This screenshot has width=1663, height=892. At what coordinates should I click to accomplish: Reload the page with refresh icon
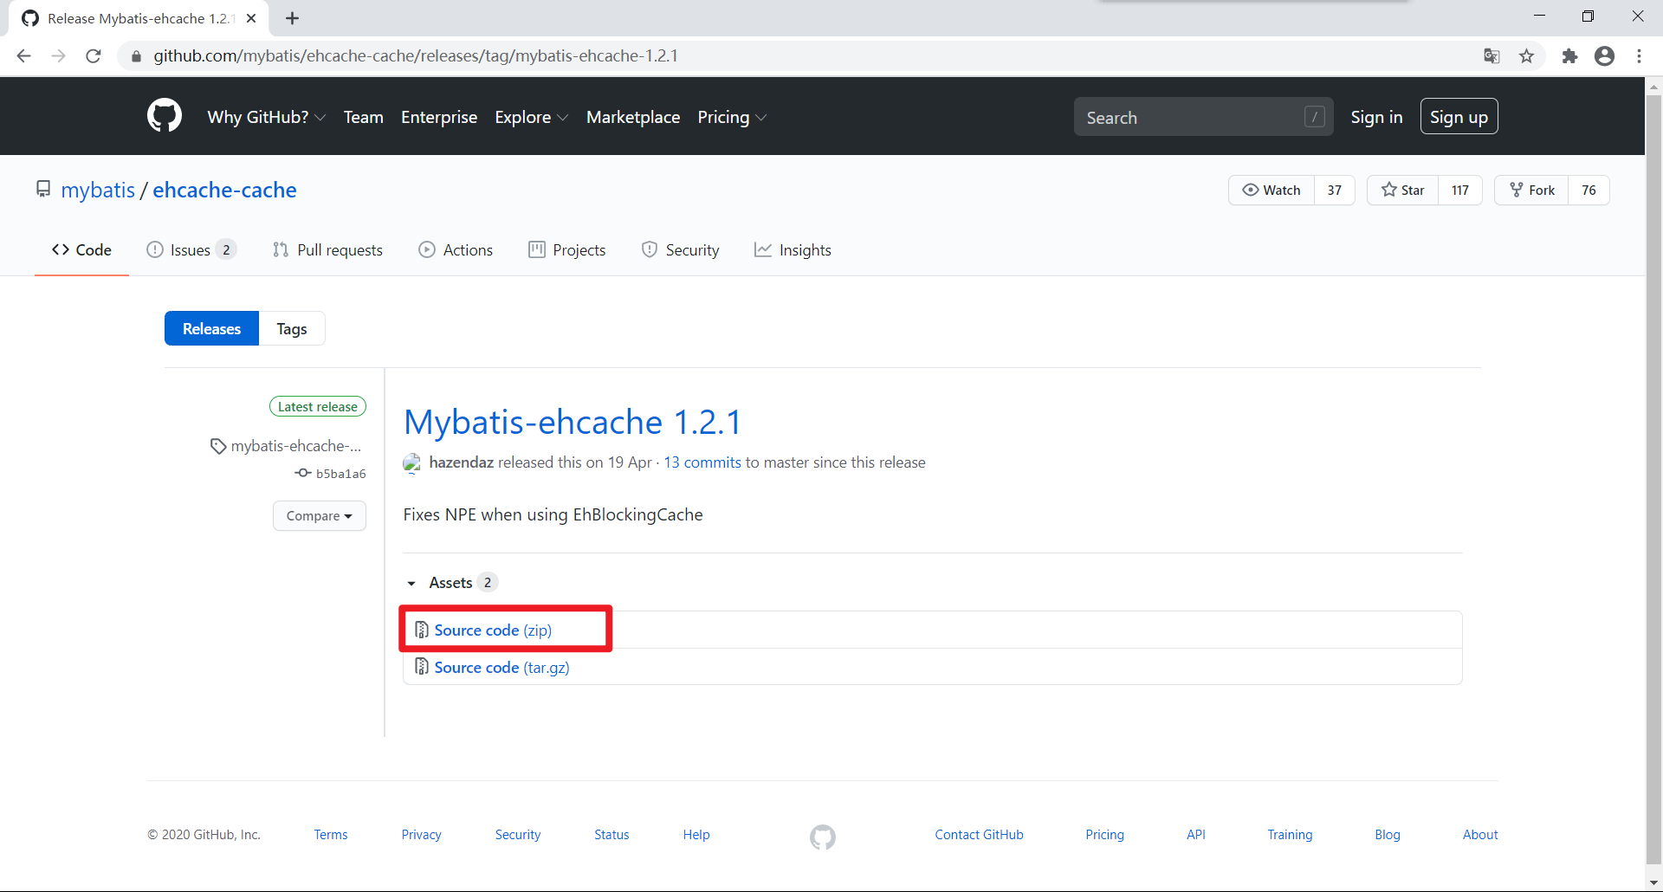[x=94, y=56]
